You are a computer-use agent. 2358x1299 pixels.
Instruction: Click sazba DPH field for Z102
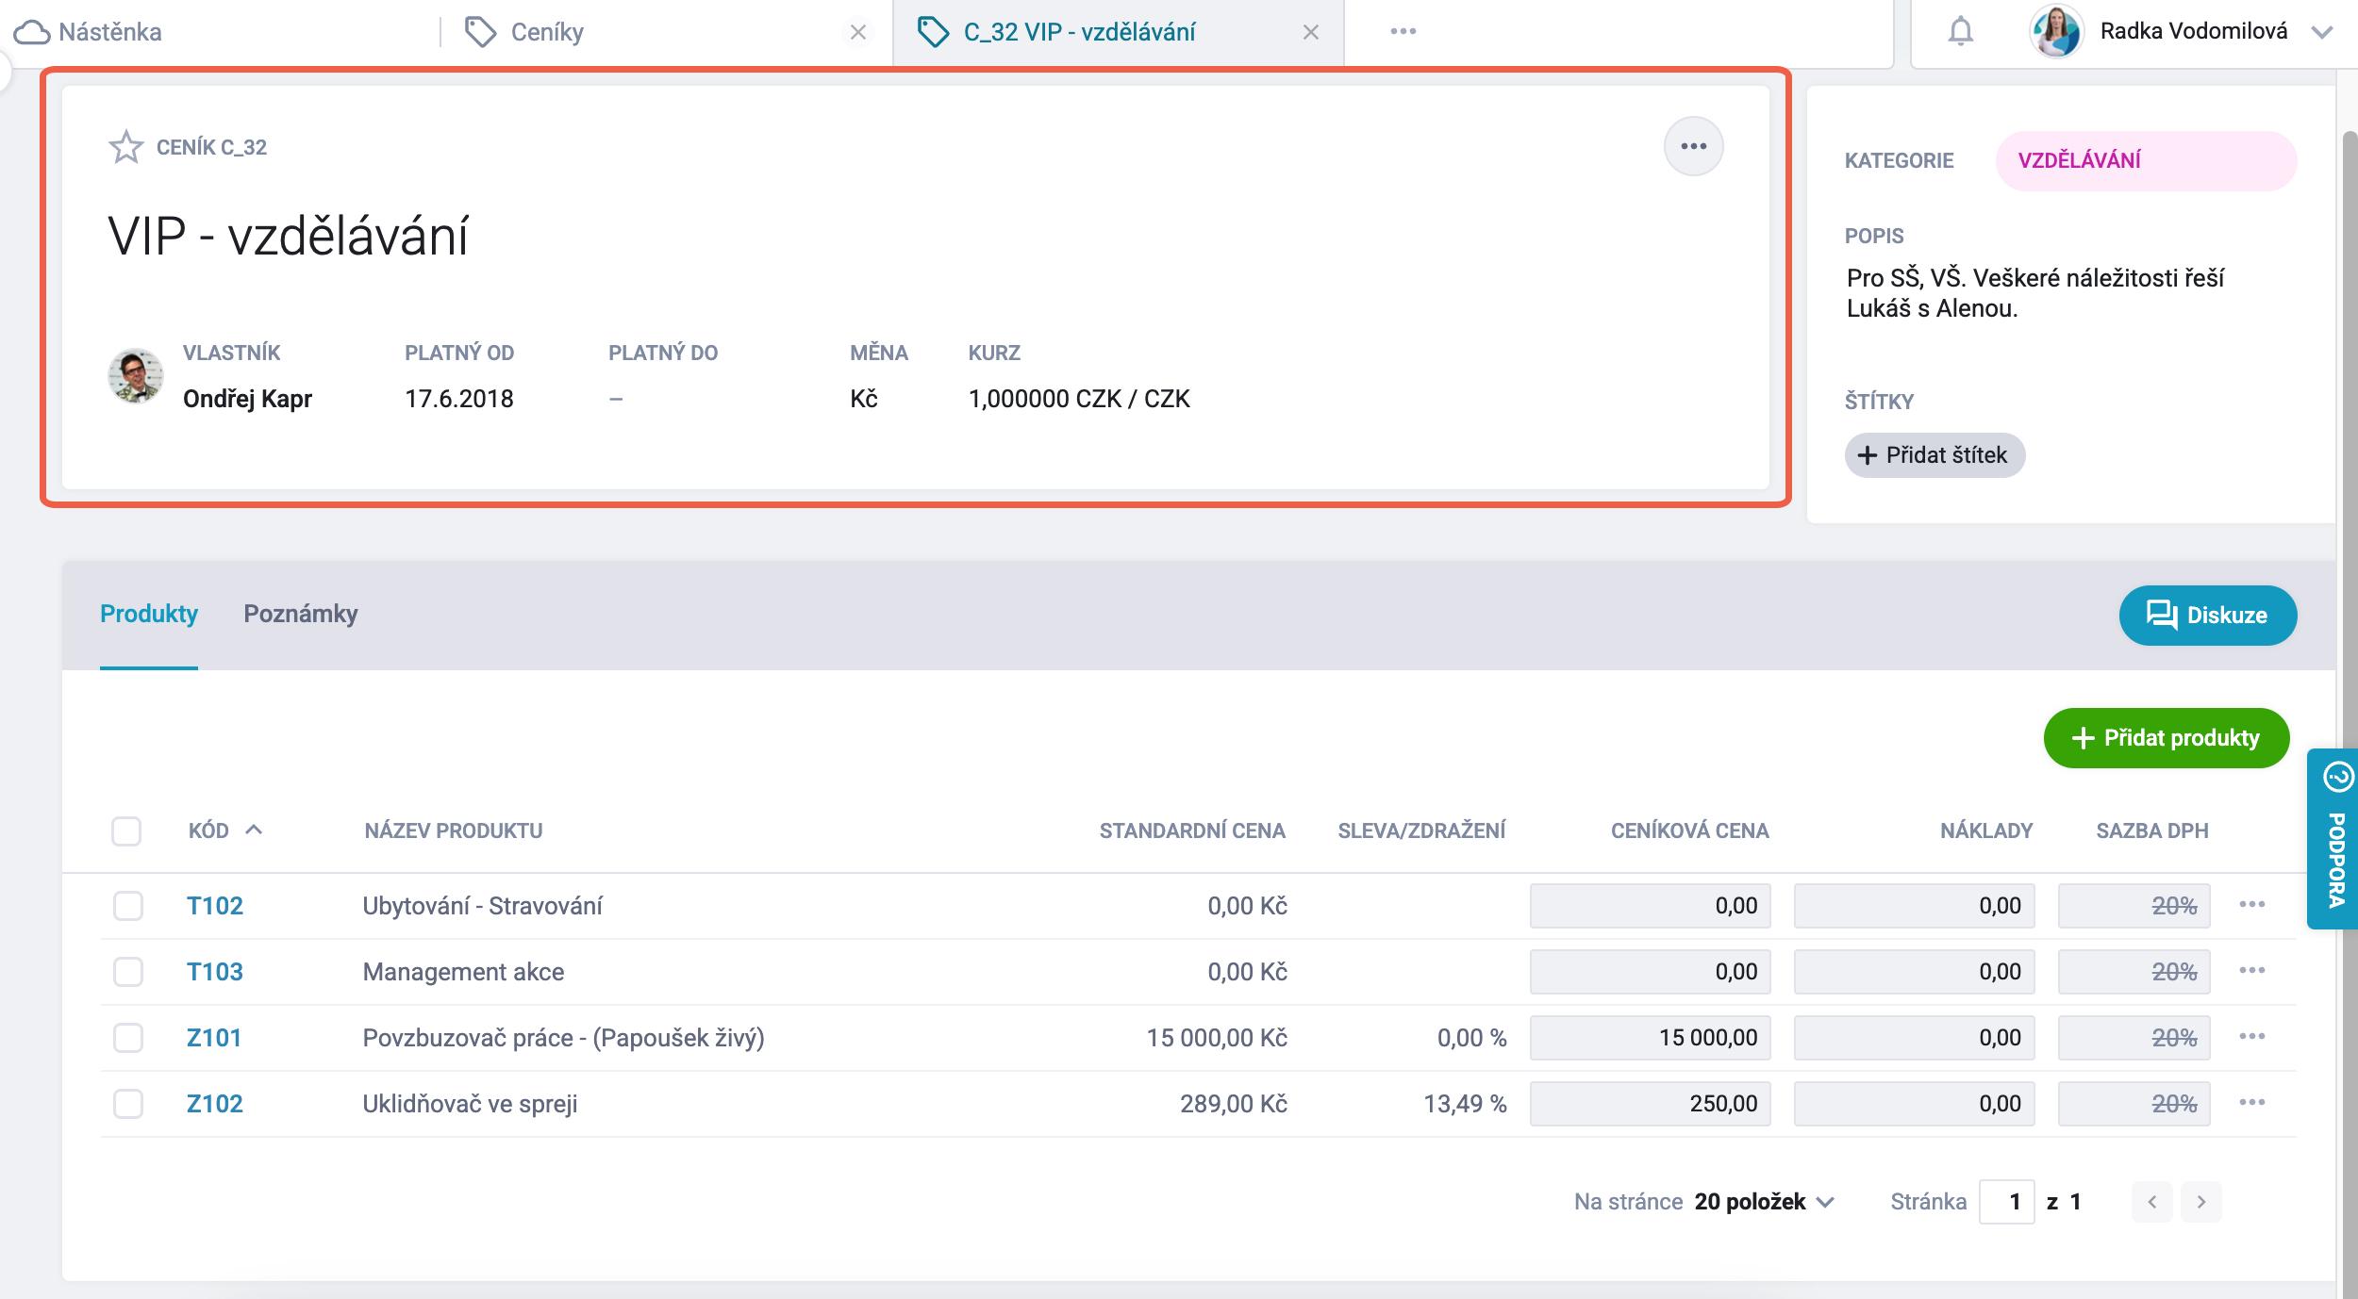[x=2134, y=1104]
